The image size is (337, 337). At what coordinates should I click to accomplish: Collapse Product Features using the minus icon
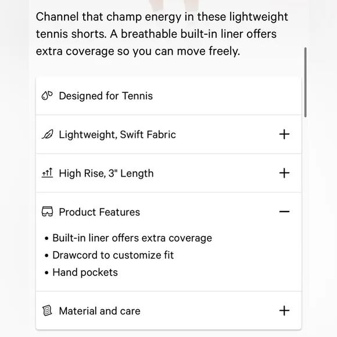(284, 211)
